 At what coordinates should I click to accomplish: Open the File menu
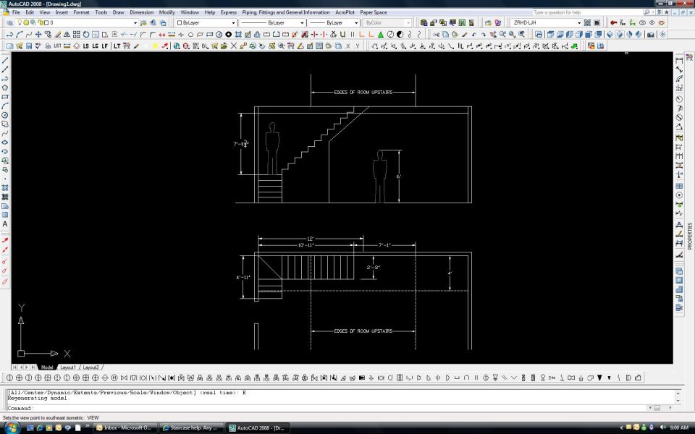coord(16,12)
